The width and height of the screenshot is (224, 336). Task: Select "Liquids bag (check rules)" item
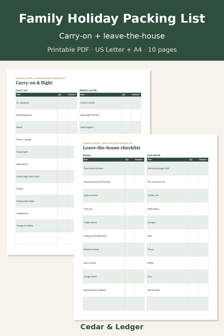[x=28, y=177]
